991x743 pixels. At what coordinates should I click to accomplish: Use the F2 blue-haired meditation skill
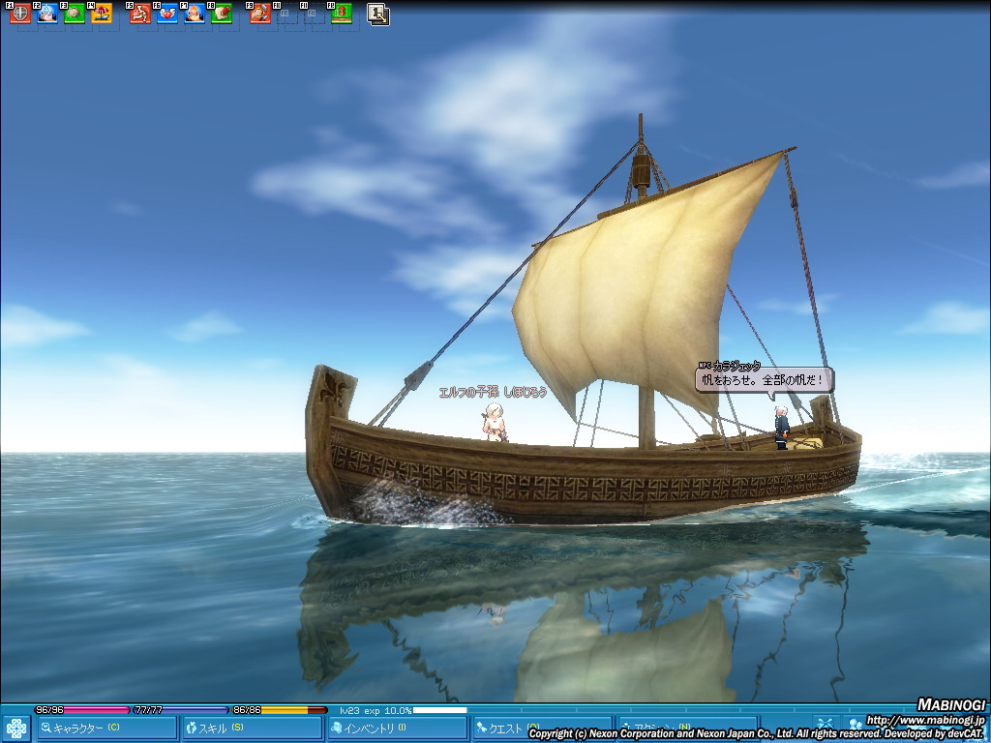[x=47, y=14]
